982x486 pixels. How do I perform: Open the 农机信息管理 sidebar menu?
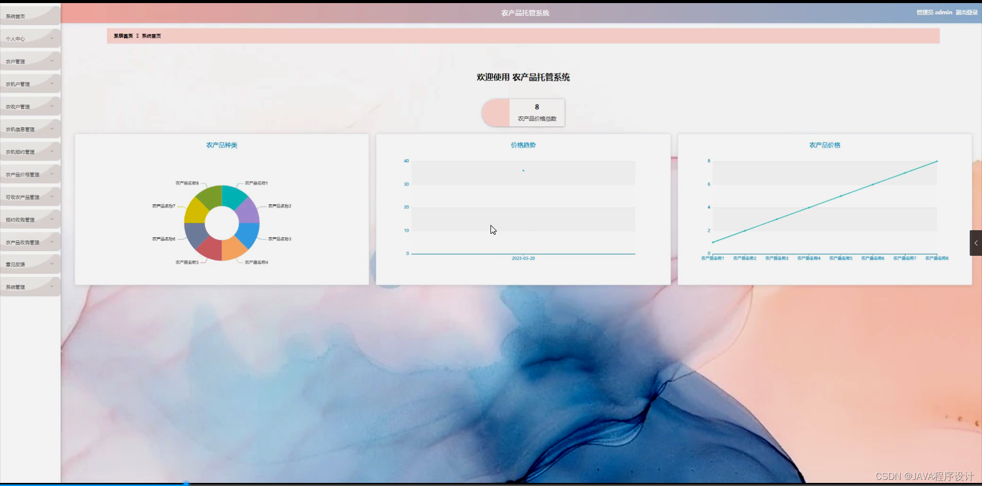tap(30, 129)
